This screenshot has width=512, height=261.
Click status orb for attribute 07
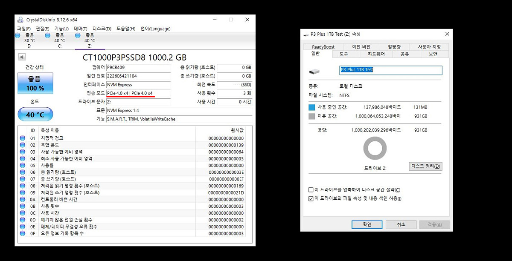pos(23,179)
